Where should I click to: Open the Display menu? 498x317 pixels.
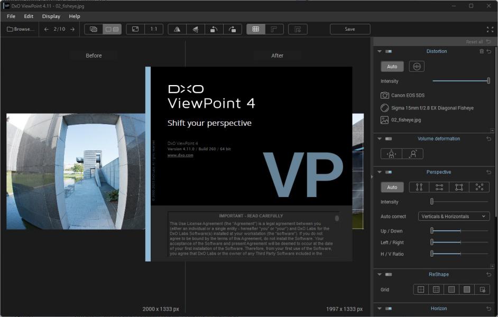click(x=51, y=16)
